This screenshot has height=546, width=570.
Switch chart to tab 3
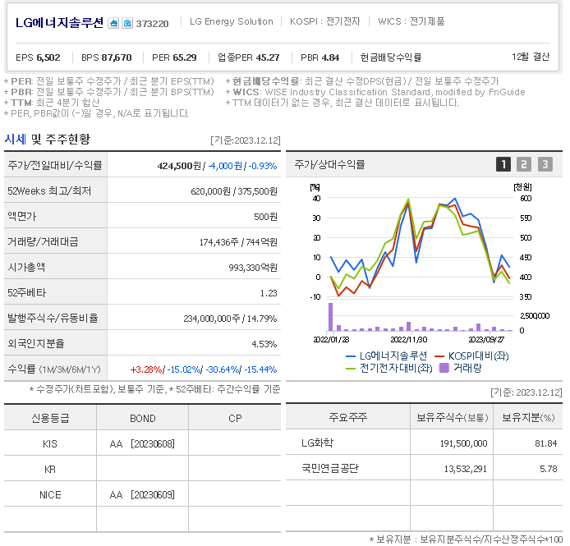(x=545, y=164)
